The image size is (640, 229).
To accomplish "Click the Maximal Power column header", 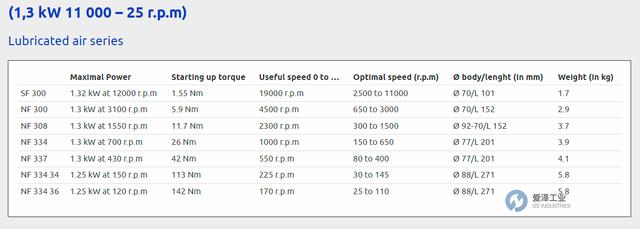I will pos(101,77).
